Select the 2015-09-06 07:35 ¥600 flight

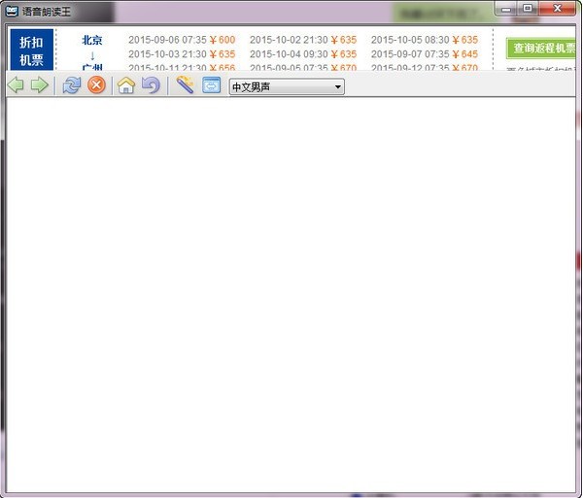[182, 40]
